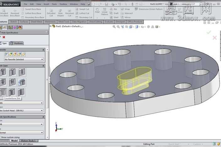Select the Countersink Slot hole type icon

pos(12,92)
